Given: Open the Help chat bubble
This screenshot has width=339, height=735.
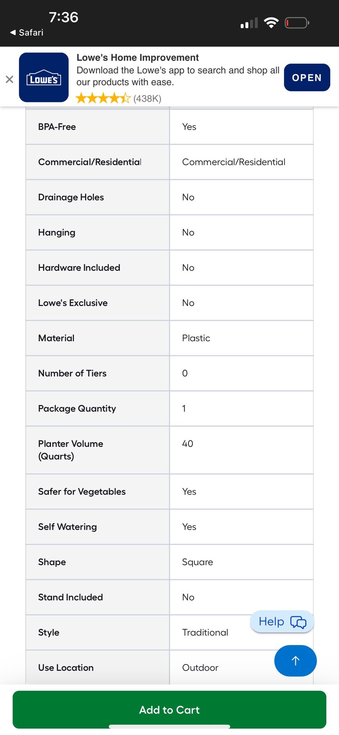Looking at the screenshot, I should [x=282, y=622].
